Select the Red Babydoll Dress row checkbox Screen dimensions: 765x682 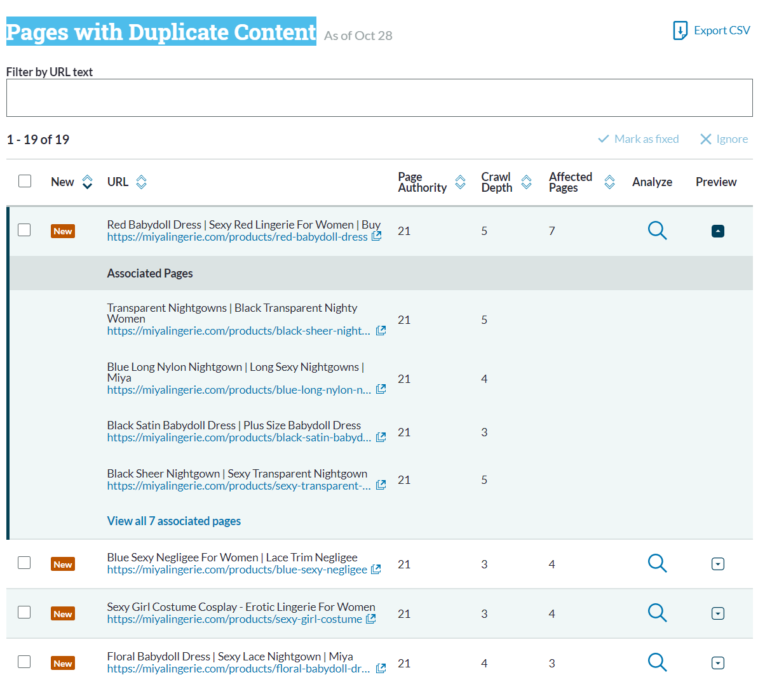pos(24,230)
